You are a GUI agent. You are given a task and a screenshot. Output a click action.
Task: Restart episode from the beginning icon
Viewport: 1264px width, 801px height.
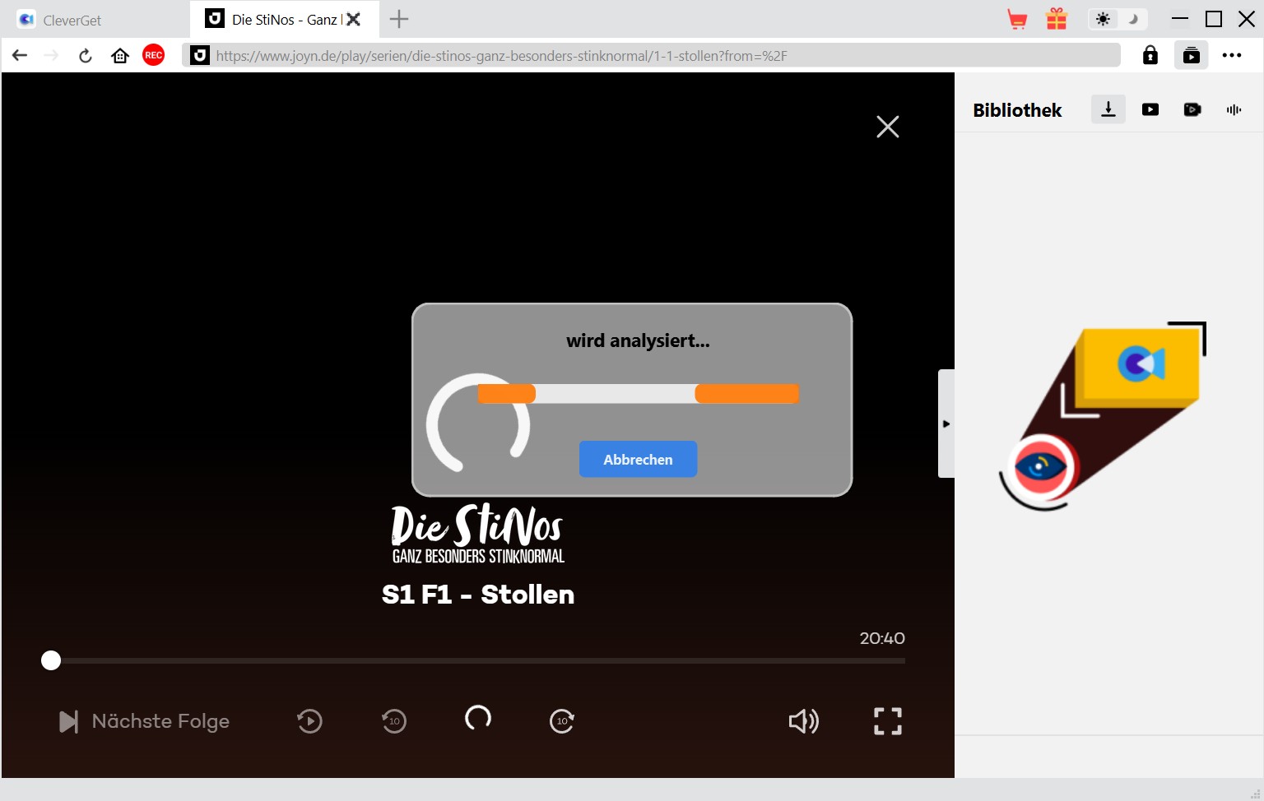pos(309,721)
